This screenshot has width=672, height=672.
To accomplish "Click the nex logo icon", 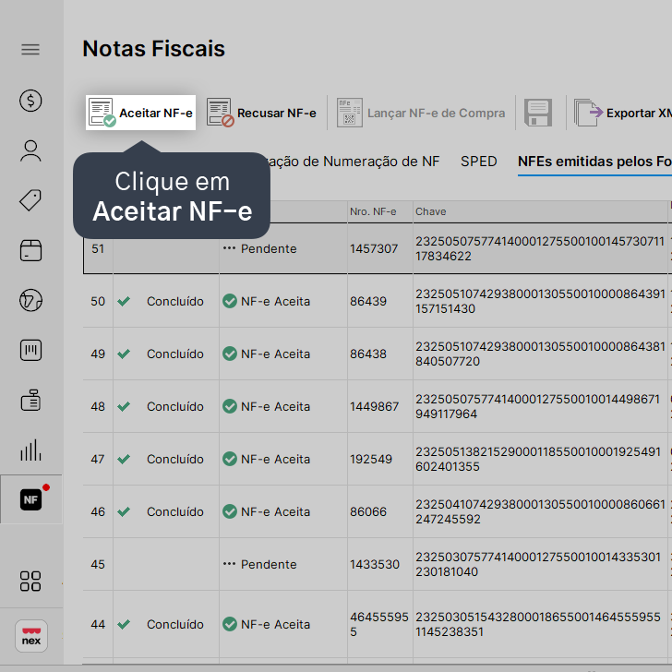I will 31,636.
